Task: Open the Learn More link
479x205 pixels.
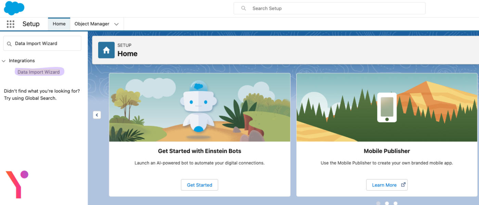Action: point(384,184)
